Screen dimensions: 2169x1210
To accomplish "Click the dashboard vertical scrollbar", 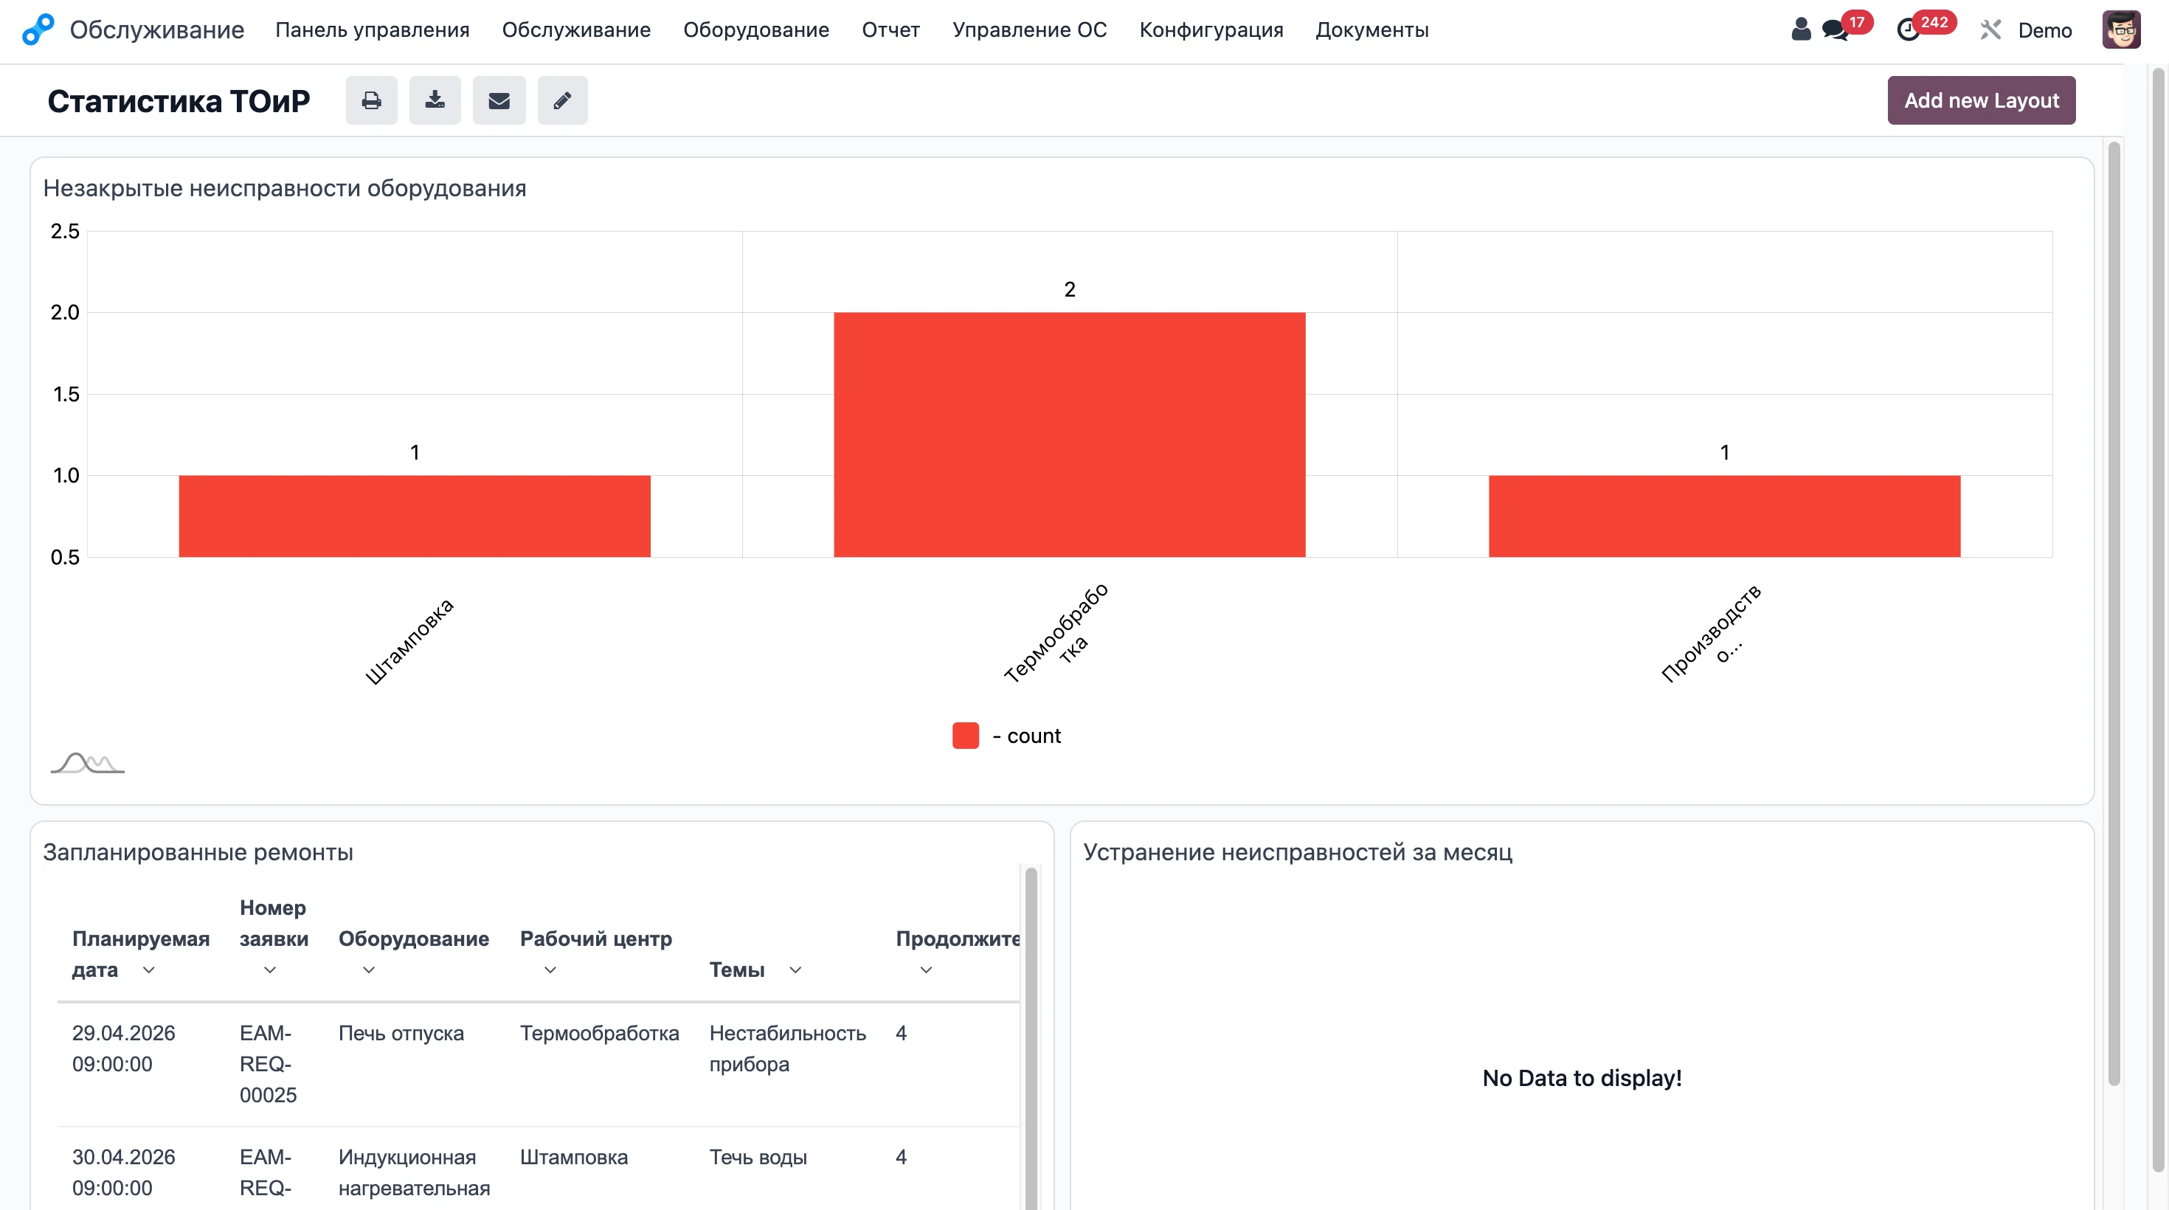I will coord(2114,613).
